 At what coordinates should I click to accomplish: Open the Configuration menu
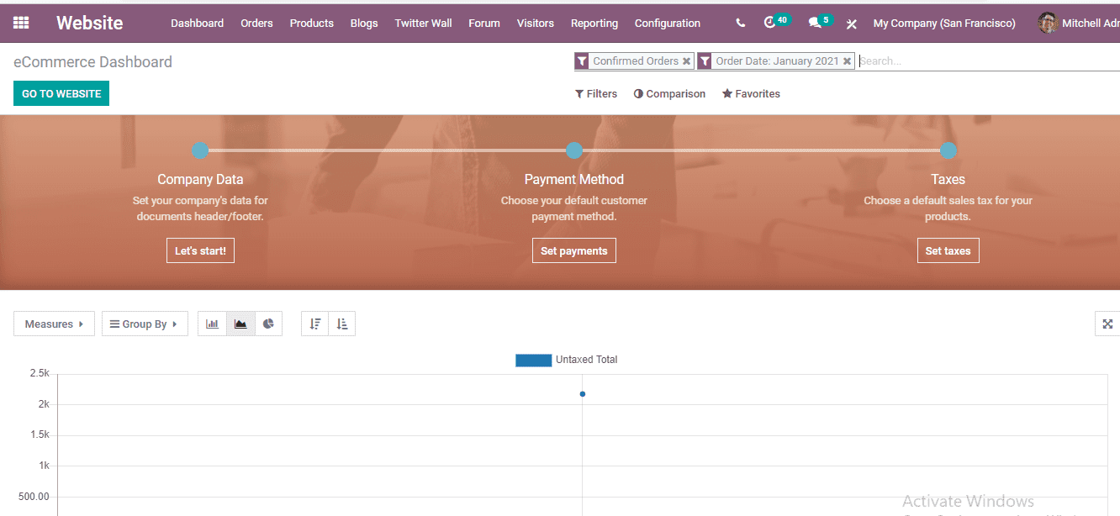pyautogui.click(x=668, y=24)
